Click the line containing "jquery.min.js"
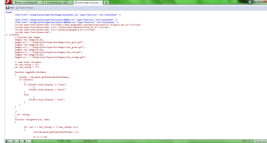The width and height of the screenshot is (267, 143). click(78, 25)
